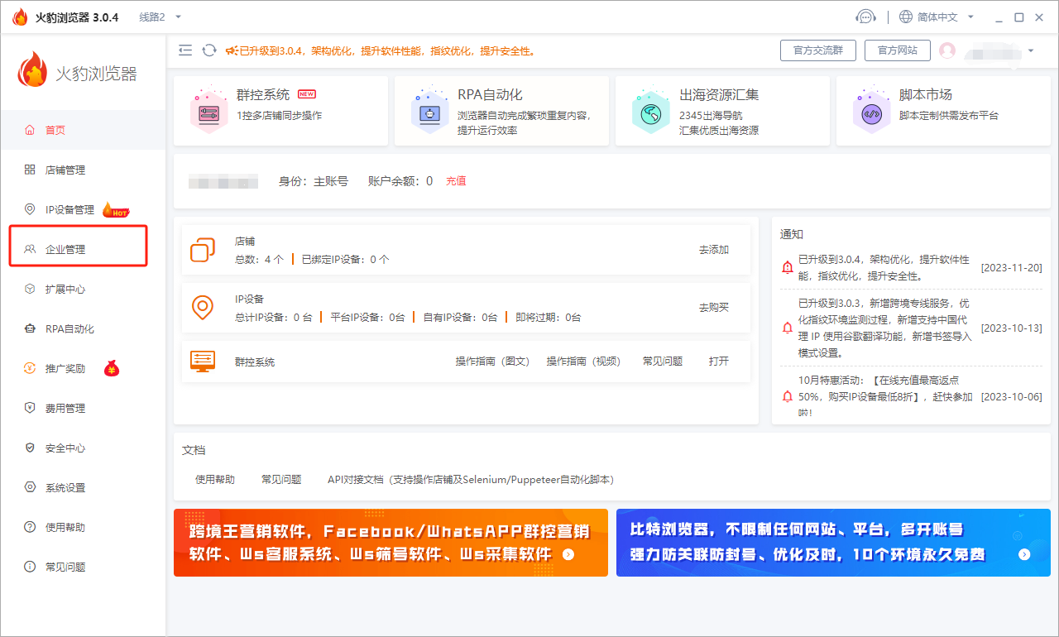Click the location pin icon beside IP设备
The image size is (1059, 637).
(x=204, y=307)
